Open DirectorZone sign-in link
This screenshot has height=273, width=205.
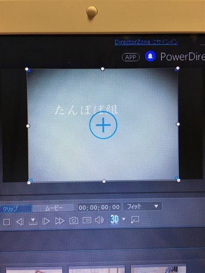click(146, 42)
